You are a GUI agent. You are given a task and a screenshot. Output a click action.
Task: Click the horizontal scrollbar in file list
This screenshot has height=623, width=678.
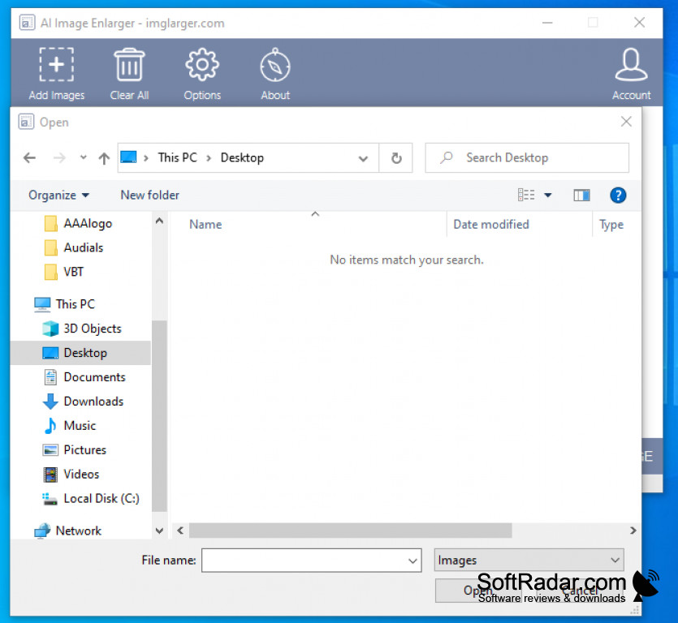click(351, 531)
